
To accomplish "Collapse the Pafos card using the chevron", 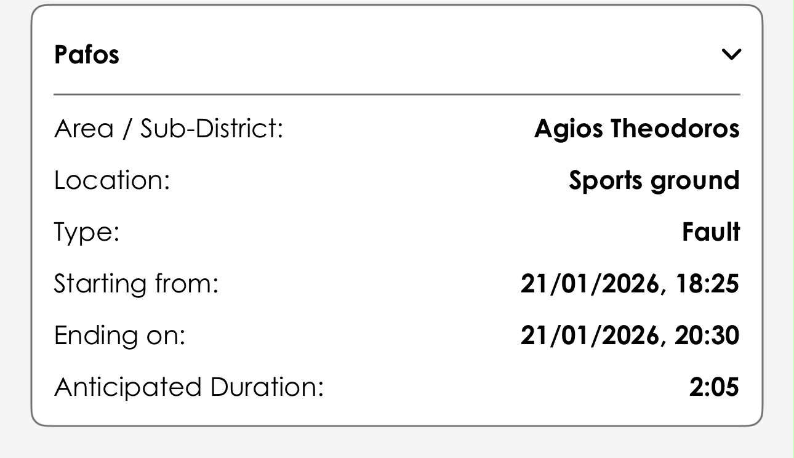I will (731, 55).
